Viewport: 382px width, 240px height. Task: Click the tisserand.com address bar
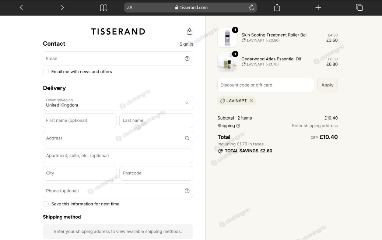pos(190,7)
